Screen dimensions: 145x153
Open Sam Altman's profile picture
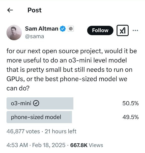click(14, 32)
